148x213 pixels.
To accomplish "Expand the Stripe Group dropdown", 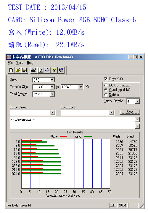I will [x=52, y=113].
